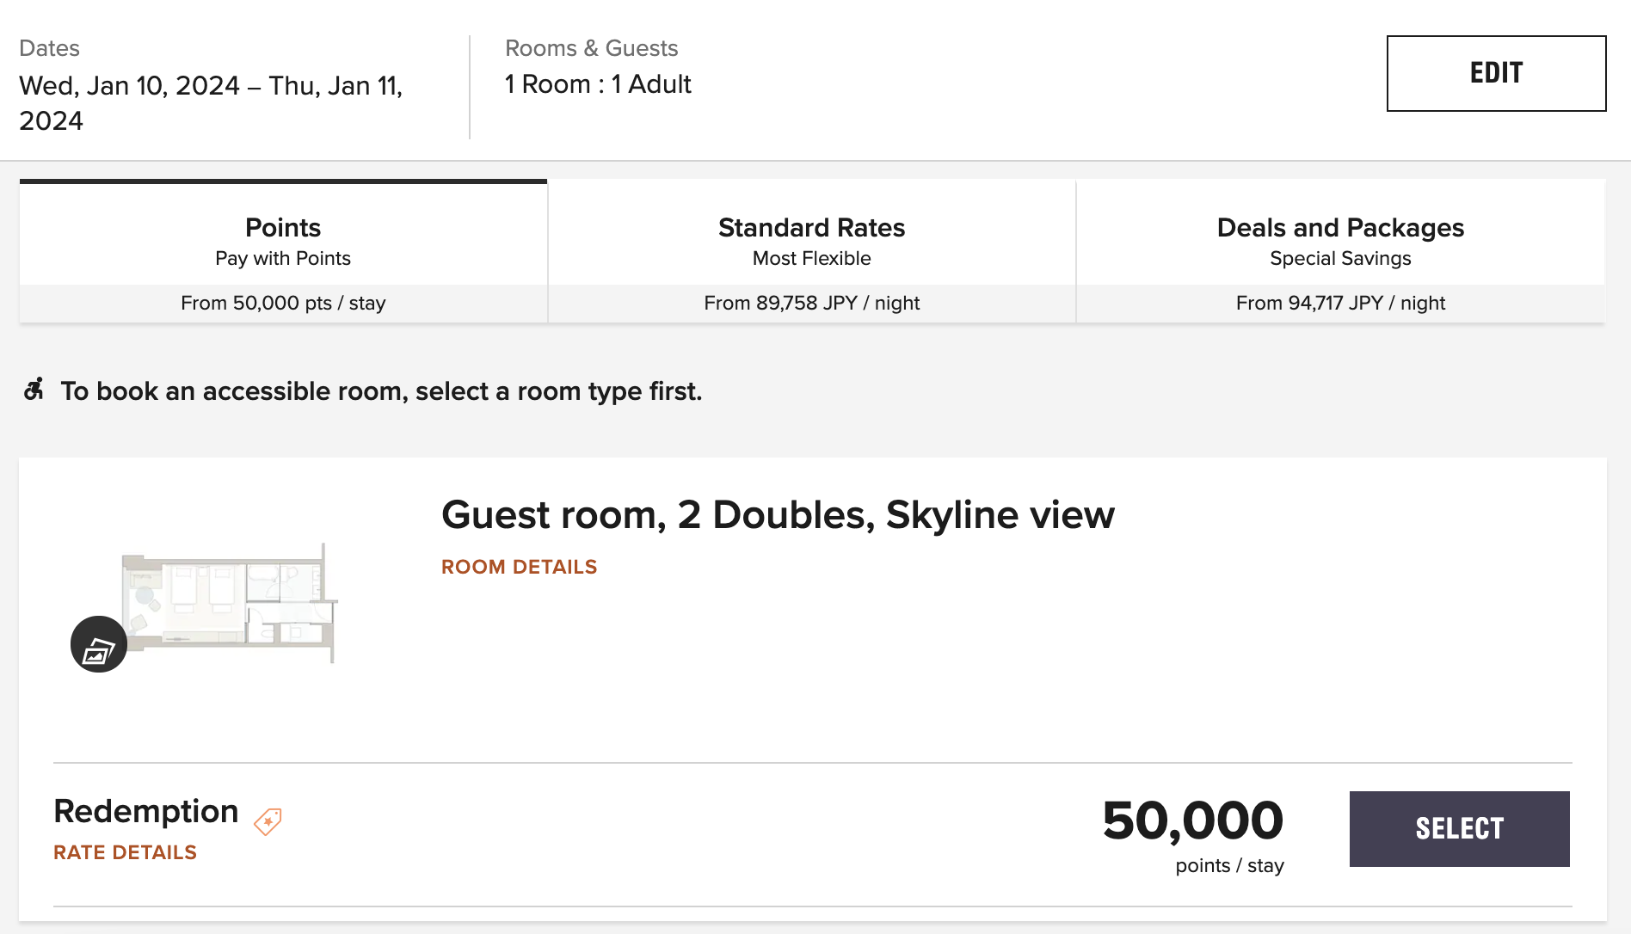
Task: Click the wheelchair accessibility icon
Action: click(x=34, y=390)
